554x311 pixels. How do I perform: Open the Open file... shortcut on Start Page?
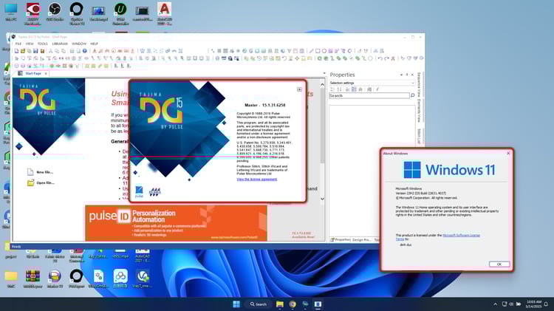point(41,182)
